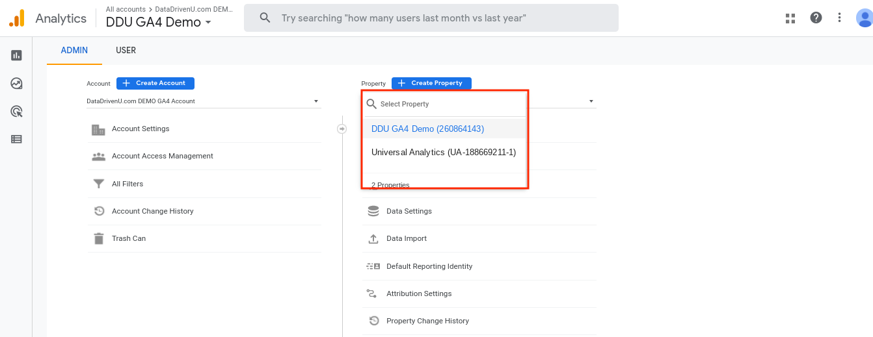Image resolution: width=873 pixels, height=337 pixels.
Task: Choose Universal Analytics (UA-188669211-1) property
Action: tap(444, 152)
